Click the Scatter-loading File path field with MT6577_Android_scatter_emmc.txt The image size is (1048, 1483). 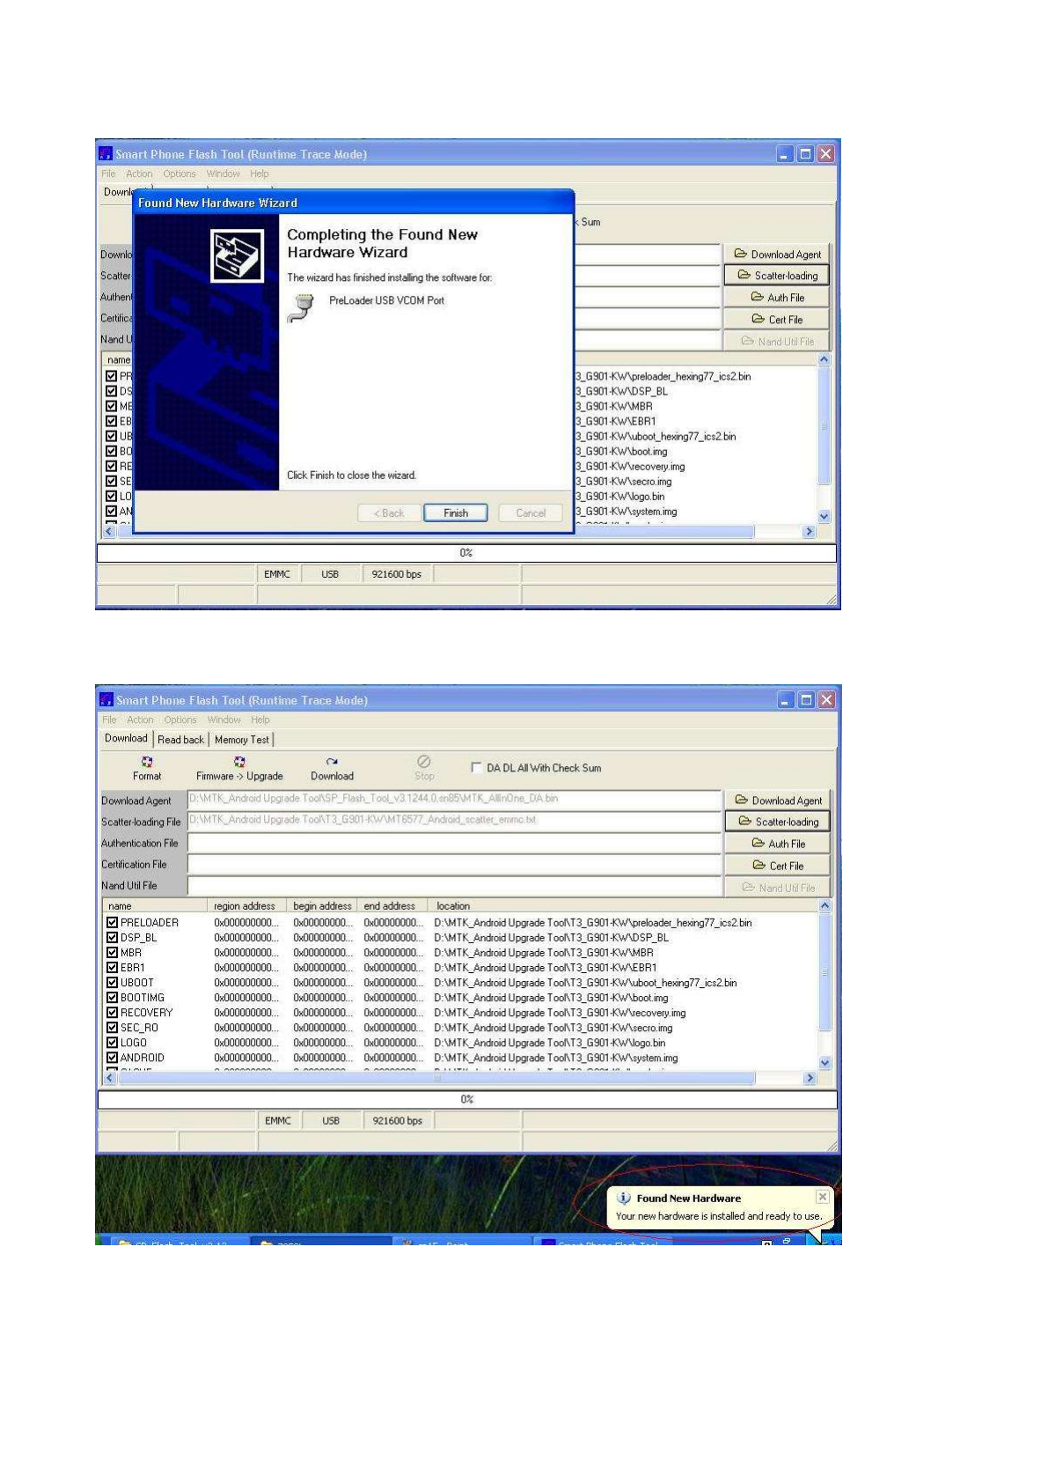(x=454, y=821)
